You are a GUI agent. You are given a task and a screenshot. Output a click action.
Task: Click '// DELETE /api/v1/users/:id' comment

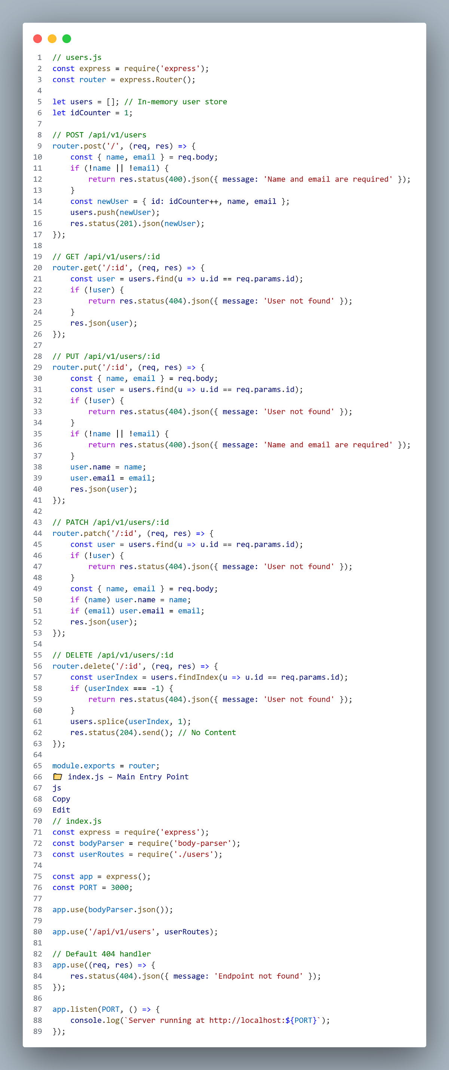click(x=113, y=655)
